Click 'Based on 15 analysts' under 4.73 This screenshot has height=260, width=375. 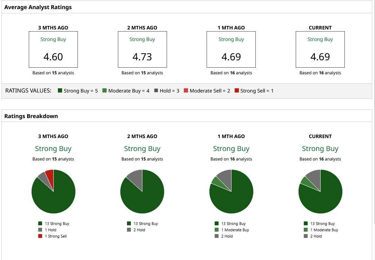tap(142, 73)
